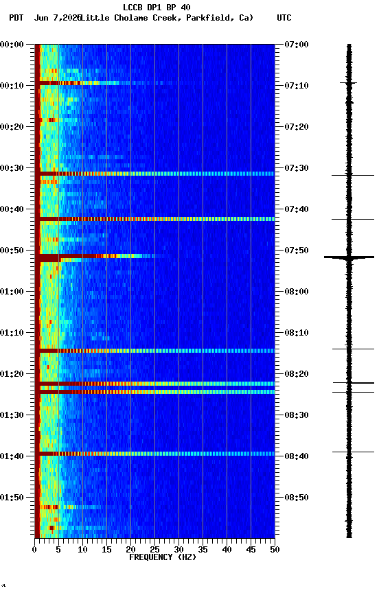Click the frequency axis tick label "30"
The image size is (379, 593).
pos(179,550)
